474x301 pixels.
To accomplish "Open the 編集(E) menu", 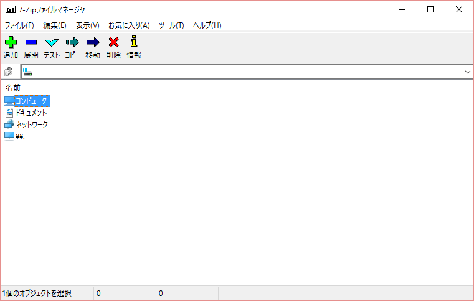I will [55, 25].
